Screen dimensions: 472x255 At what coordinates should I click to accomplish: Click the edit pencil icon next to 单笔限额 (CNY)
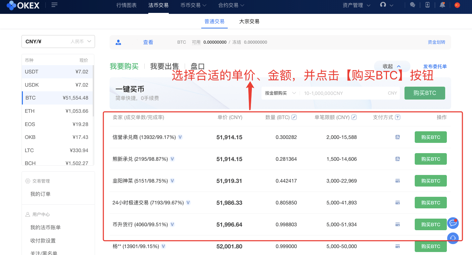pyautogui.click(x=354, y=117)
